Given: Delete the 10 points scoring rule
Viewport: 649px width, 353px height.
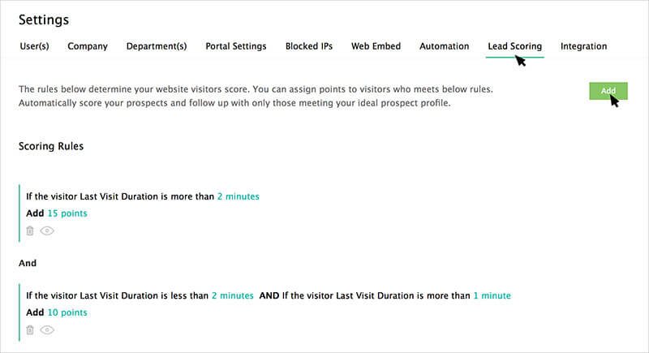Looking at the screenshot, I should pyautogui.click(x=30, y=330).
